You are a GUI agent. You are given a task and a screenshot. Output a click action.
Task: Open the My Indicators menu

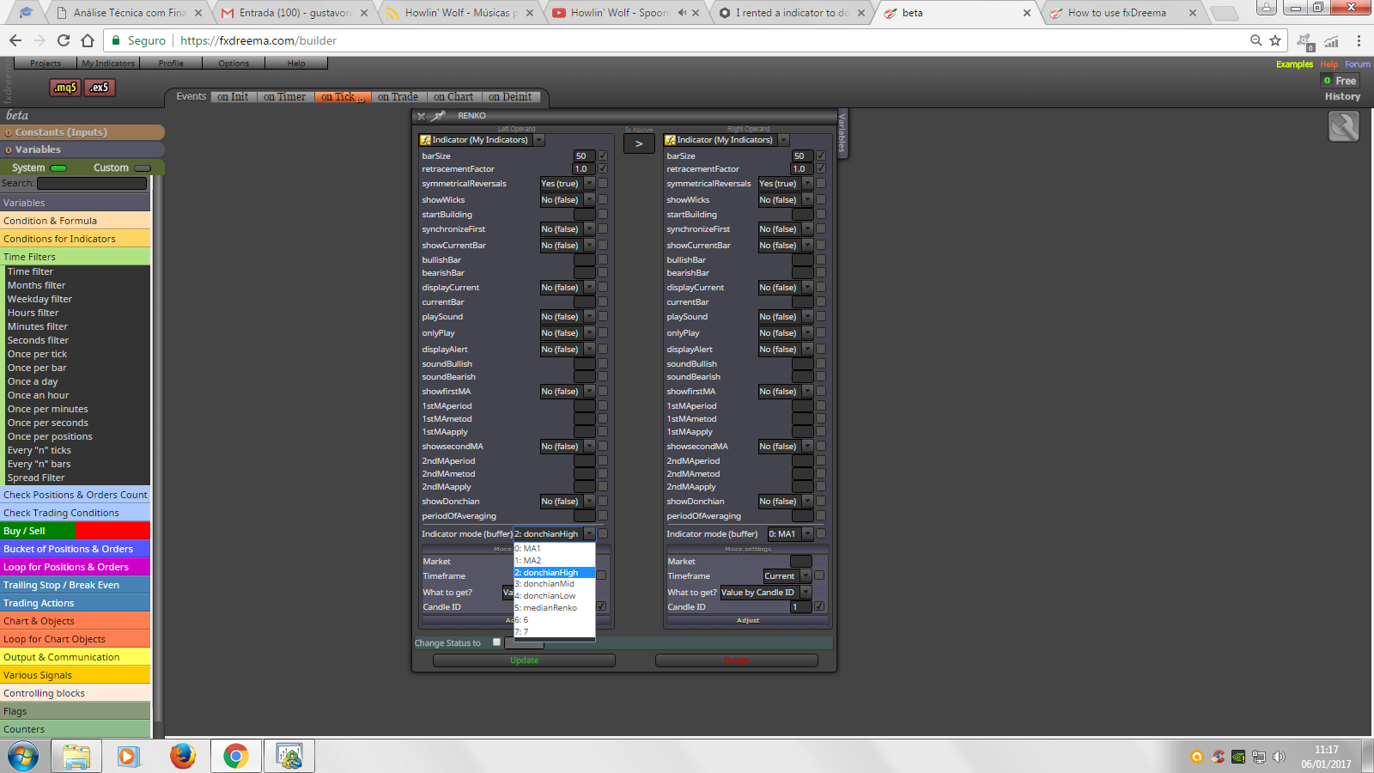pos(108,64)
